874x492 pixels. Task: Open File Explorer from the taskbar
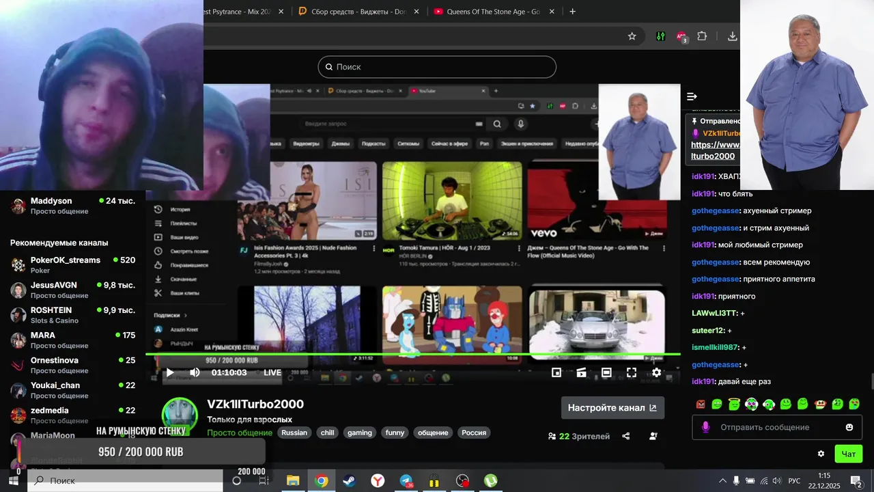[x=293, y=480]
